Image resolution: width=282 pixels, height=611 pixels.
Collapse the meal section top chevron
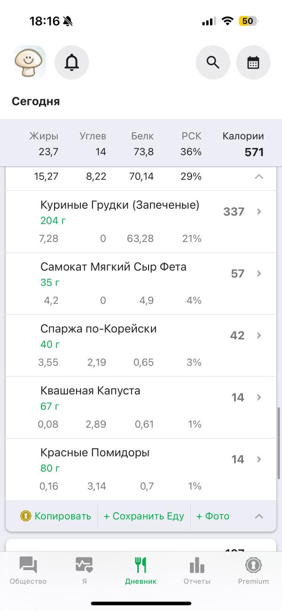coord(259,177)
